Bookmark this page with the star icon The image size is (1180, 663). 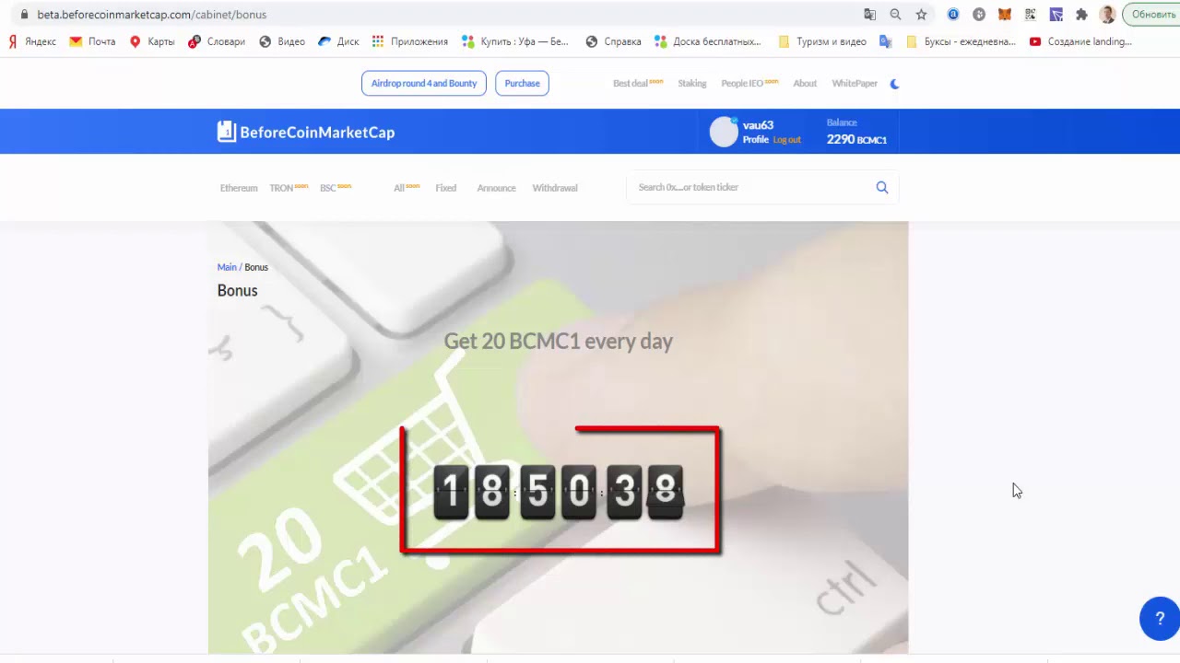[x=921, y=15]
